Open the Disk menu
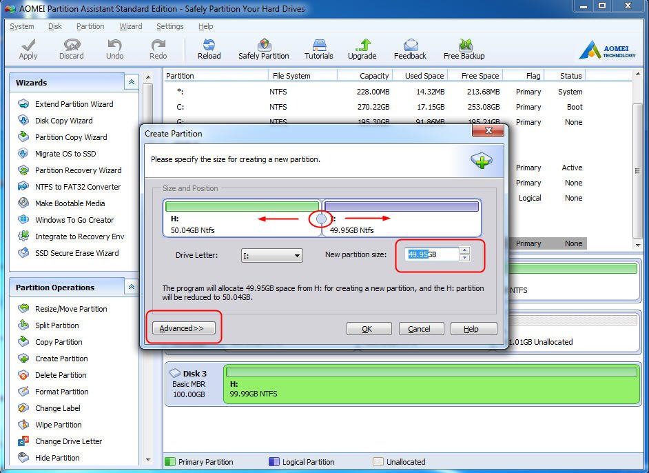Viewport: 649px width, 473px height. [x=54, y=26]
